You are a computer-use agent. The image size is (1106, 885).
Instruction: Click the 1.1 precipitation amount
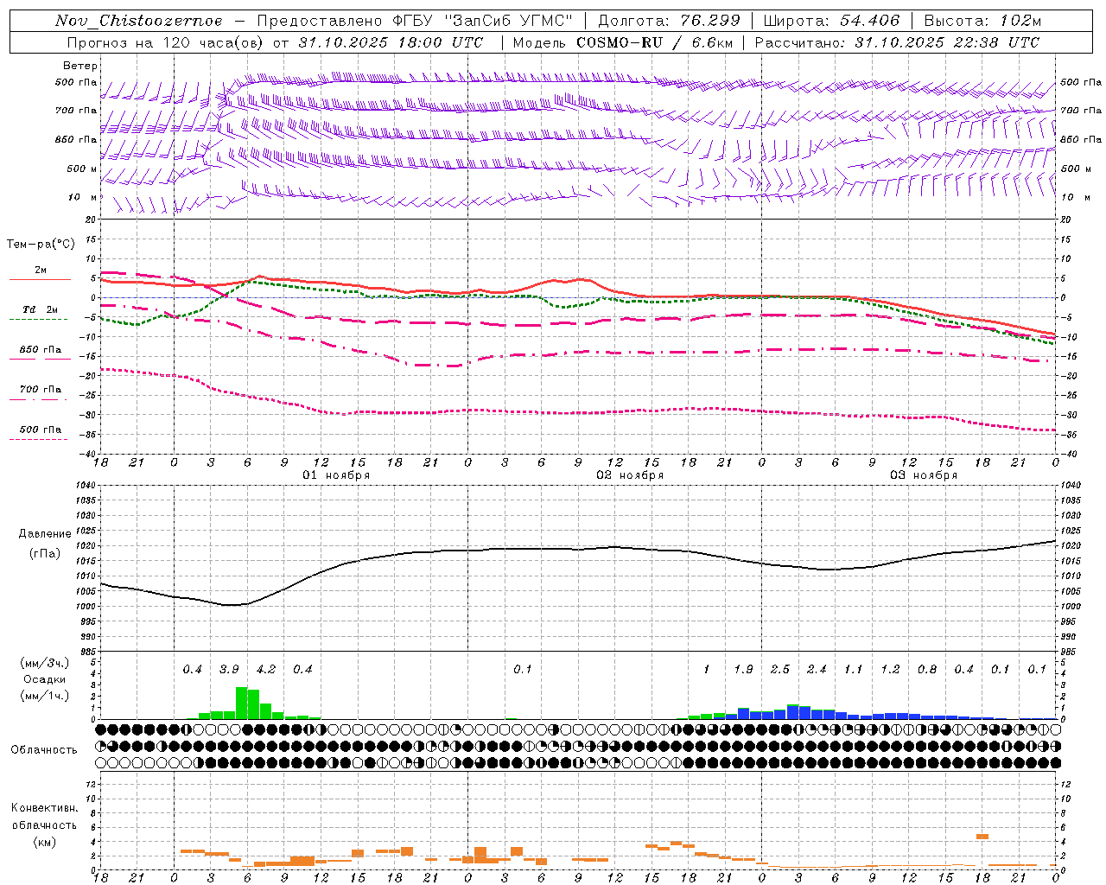(854, 670)
